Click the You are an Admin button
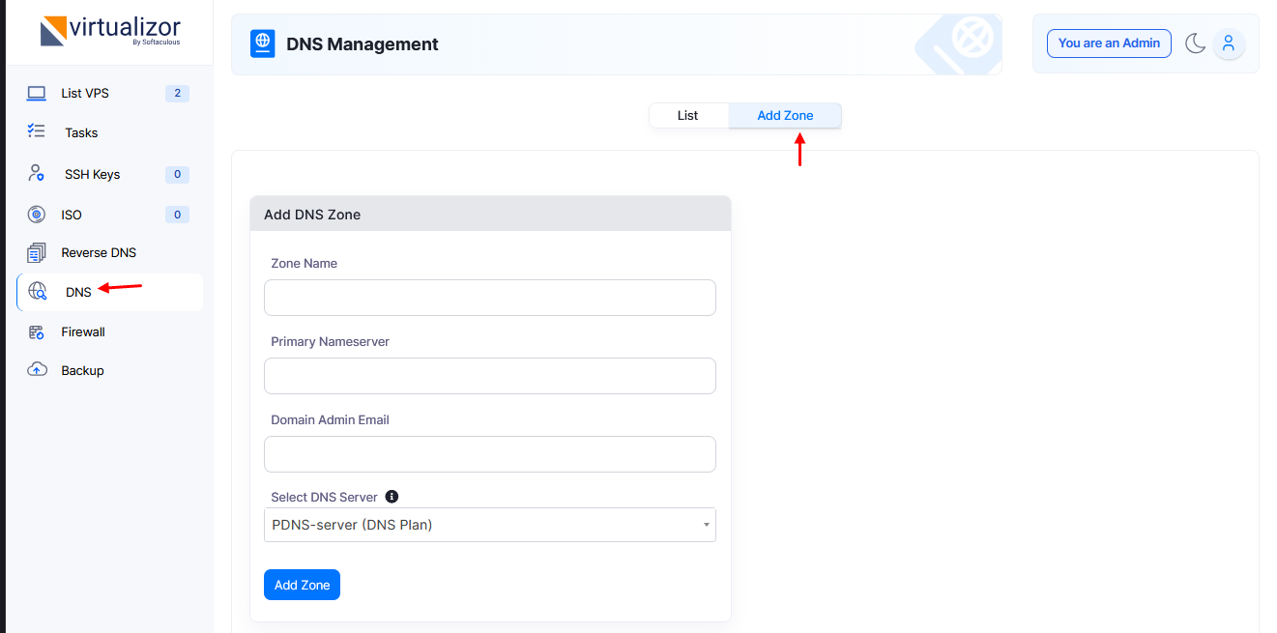 click(1109, 43)
